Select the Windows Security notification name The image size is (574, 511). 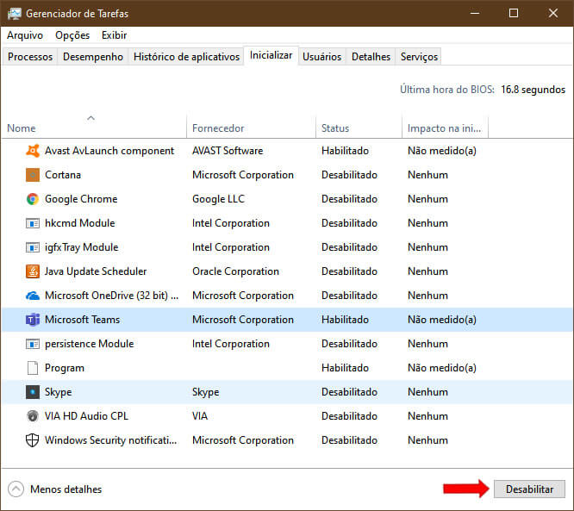coord(110,440)
